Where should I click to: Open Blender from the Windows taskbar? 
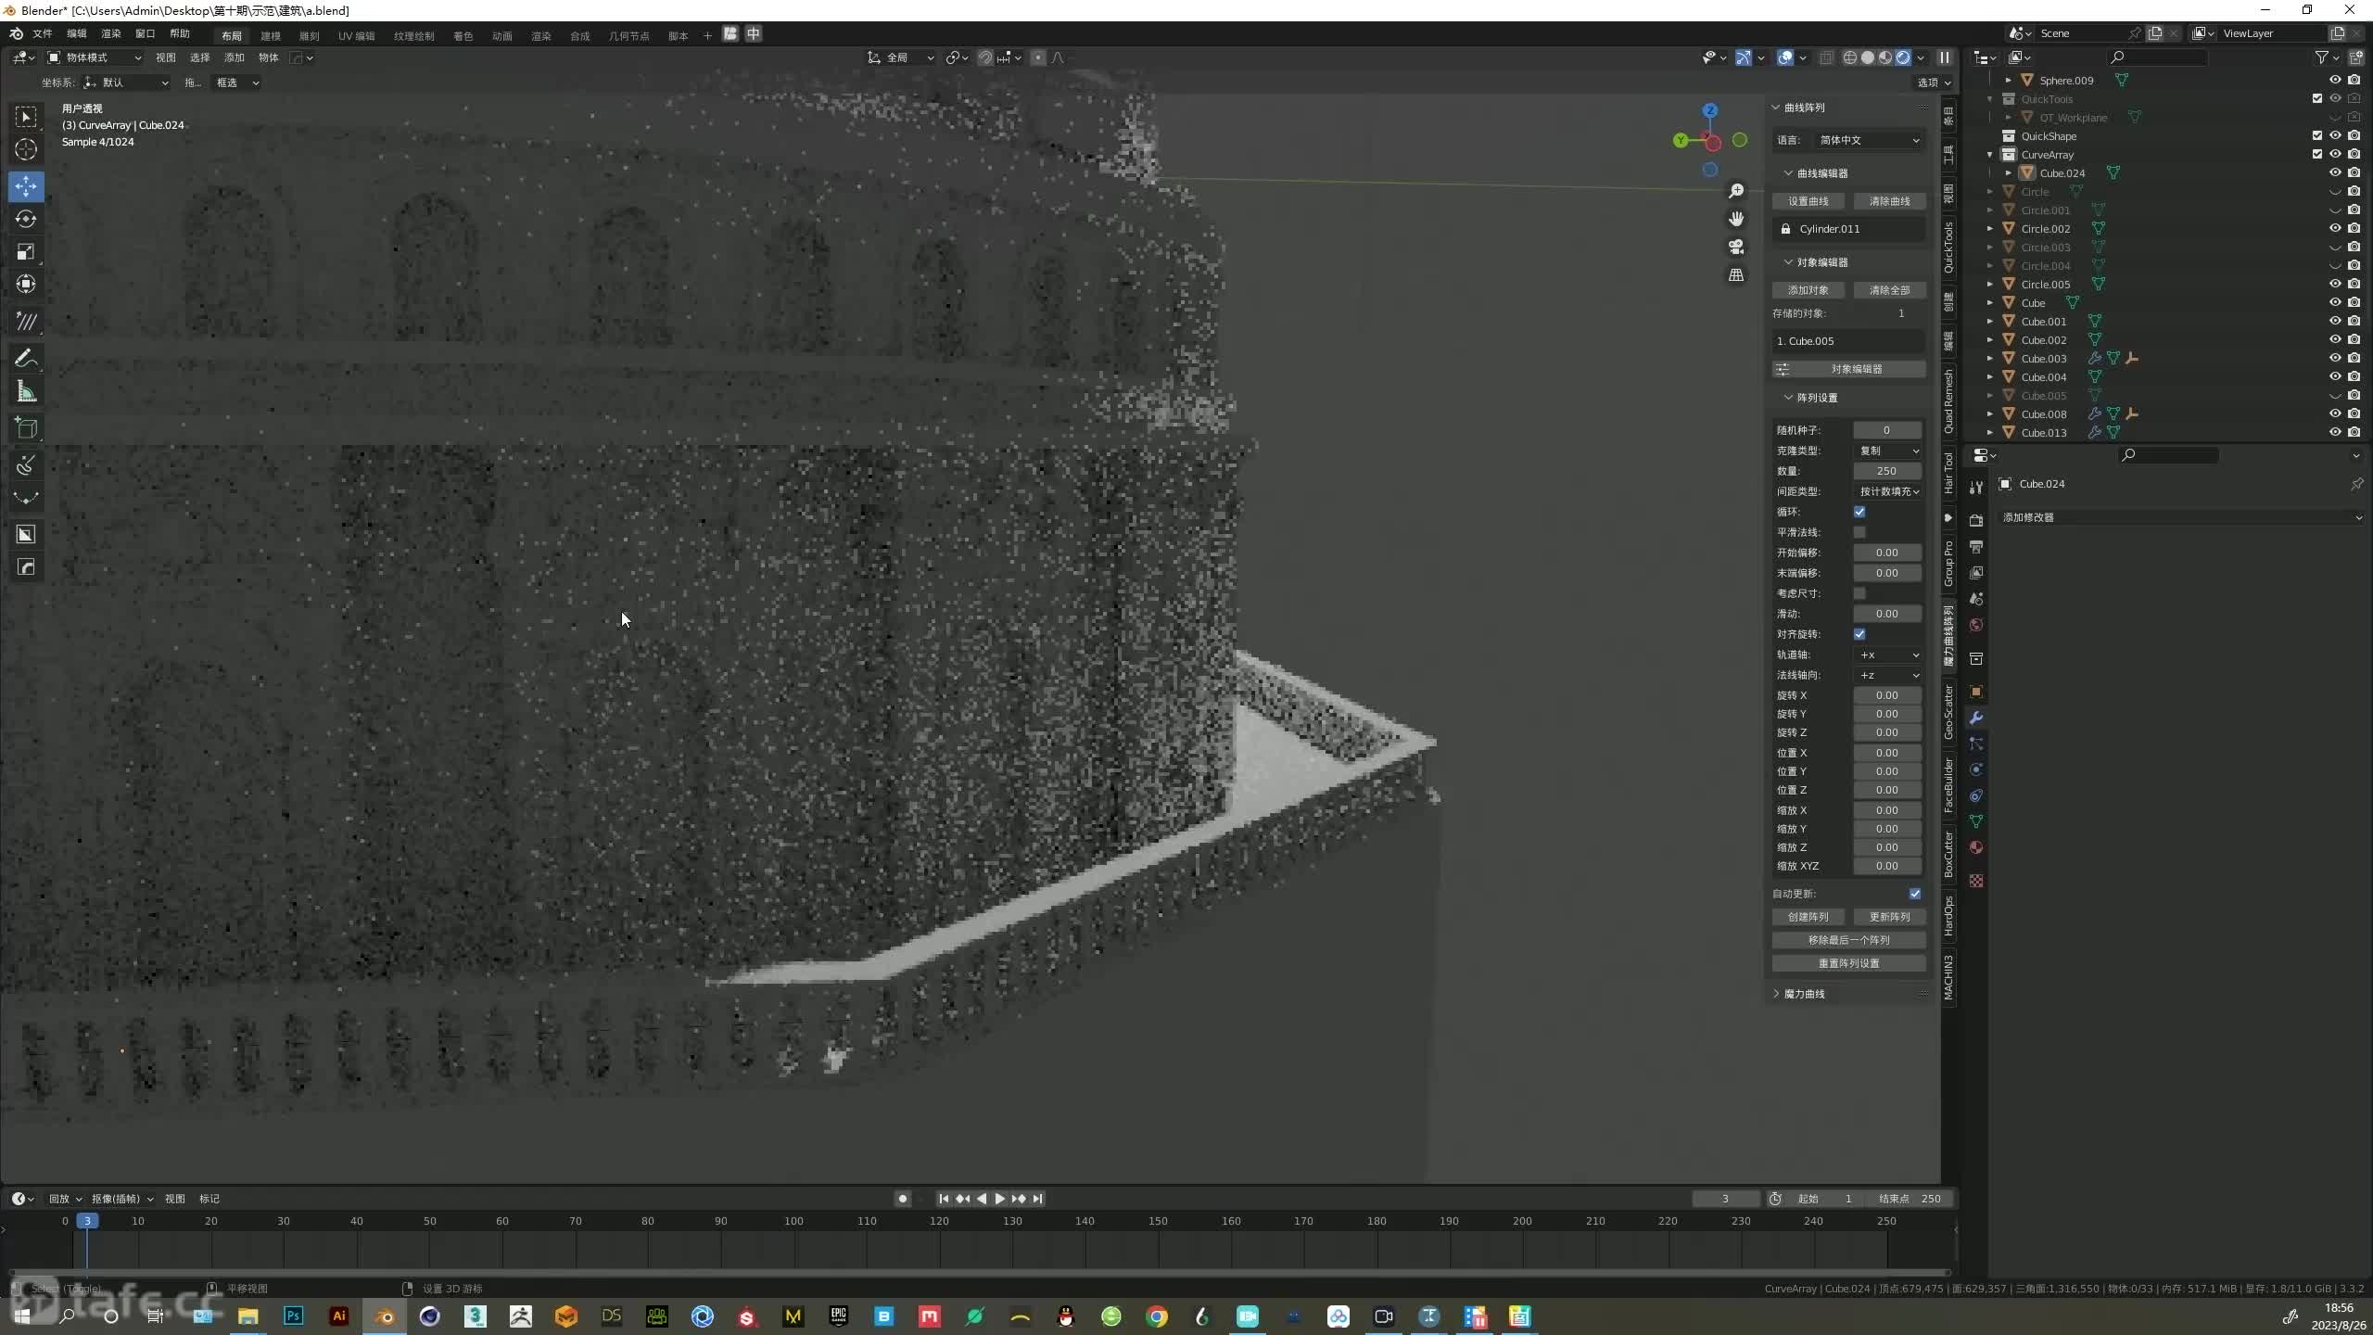click(x=385, y=1316)
